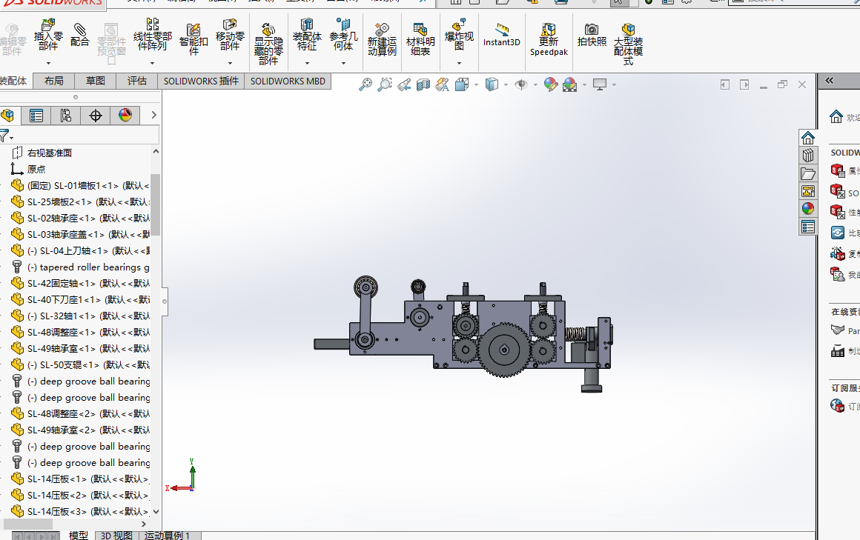Image resolution: width=860 pixels, height=540 pixels.
Task: Switch to the Sketch (草图) tab
Action: click(96, 81)
